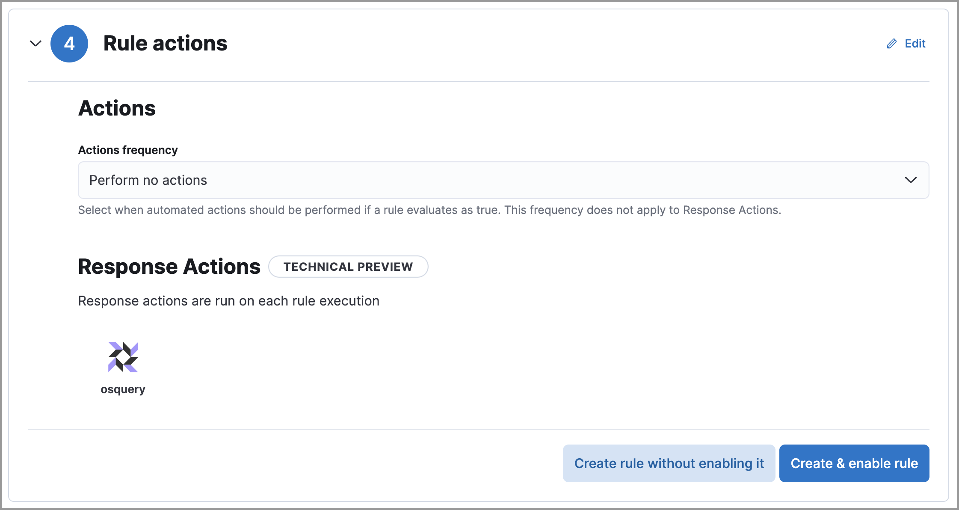Click the Technical Preview badge
959x510 pixels.
click(x=348, y=267)
